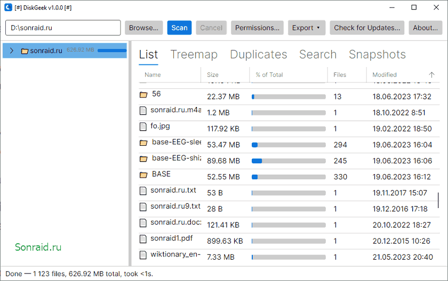
Task: Click the DiskGeek app icon in title bar
Action: [9, 7]
